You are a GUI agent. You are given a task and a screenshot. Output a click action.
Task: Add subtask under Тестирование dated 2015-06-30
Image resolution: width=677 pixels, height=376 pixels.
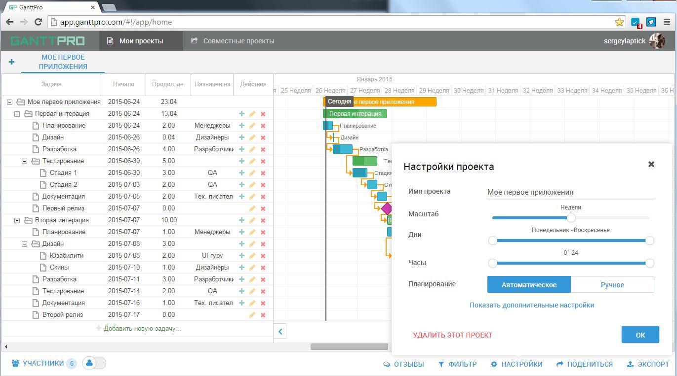pos(241,161)
